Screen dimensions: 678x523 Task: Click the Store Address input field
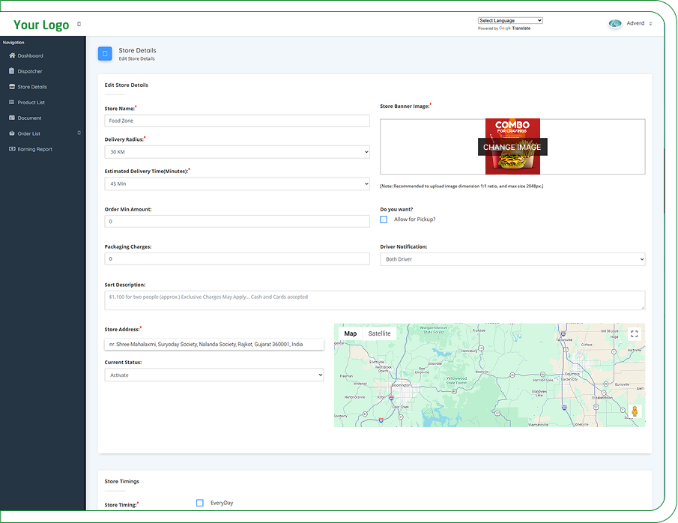point(214,345)
